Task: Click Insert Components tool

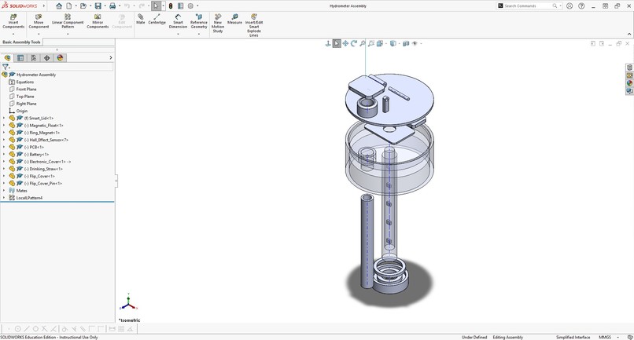Action: click(13, 21)
